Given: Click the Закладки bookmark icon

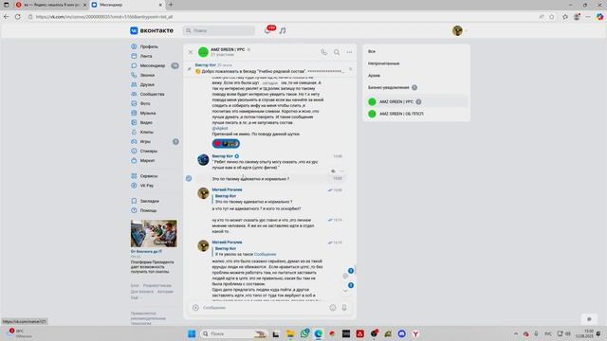Looking at the screenshot, I should (134, 201).
